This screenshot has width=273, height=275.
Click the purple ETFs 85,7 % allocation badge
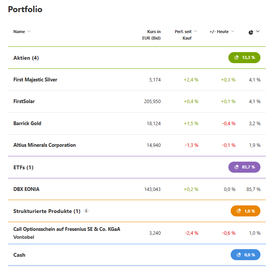pos(244,167)
